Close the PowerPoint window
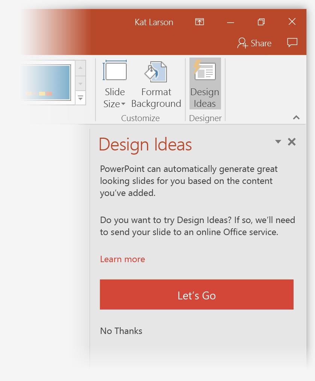 pos(292,21)
